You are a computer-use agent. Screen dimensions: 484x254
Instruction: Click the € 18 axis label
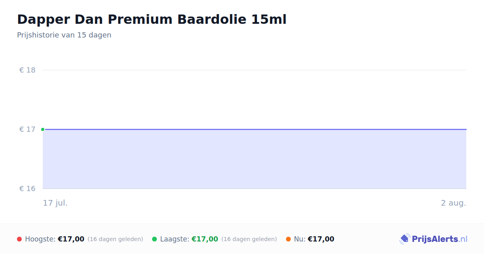pos(27,70)
